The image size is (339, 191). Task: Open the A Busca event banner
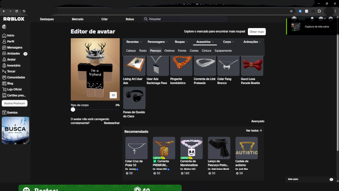[15, 131]
